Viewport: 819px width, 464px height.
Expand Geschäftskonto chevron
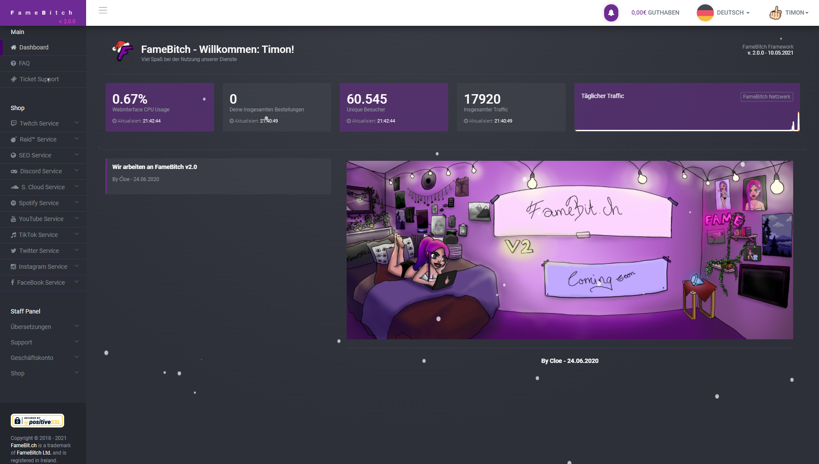(77, 357)
